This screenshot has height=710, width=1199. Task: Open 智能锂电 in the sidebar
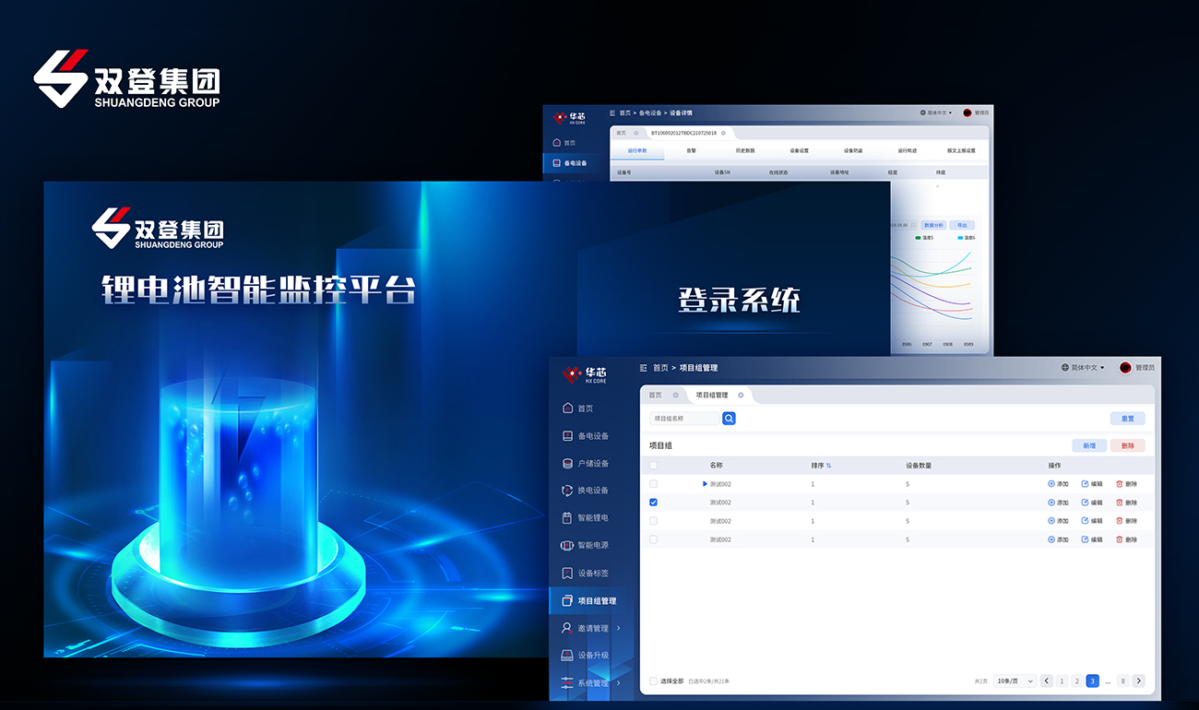coord(592,518)
